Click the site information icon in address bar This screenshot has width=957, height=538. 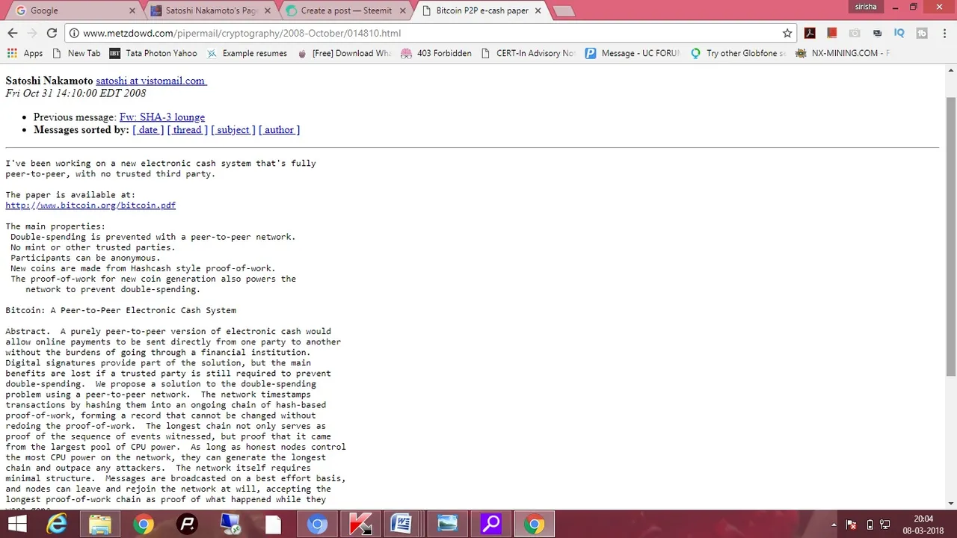coord(73,33)
